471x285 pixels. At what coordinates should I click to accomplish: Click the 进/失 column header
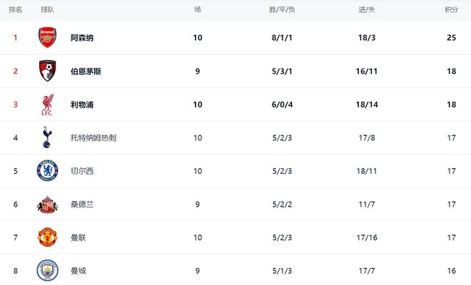368,10
